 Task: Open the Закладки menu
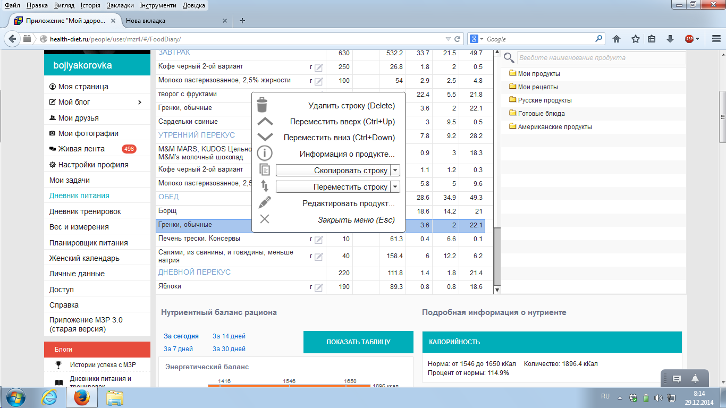click(120, 5)
